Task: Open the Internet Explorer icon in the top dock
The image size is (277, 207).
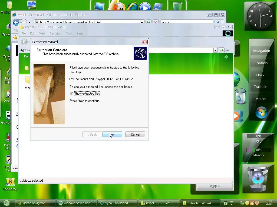Action: click(133, 6)
